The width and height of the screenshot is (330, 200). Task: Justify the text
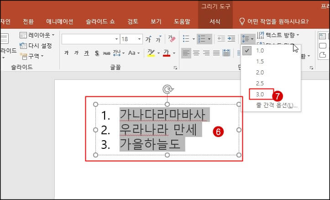coord(216,53)
